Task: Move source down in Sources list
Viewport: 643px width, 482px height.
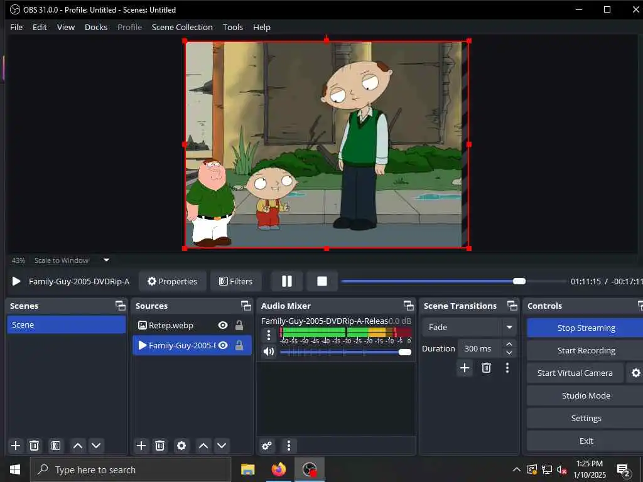Action: (222, 446)
